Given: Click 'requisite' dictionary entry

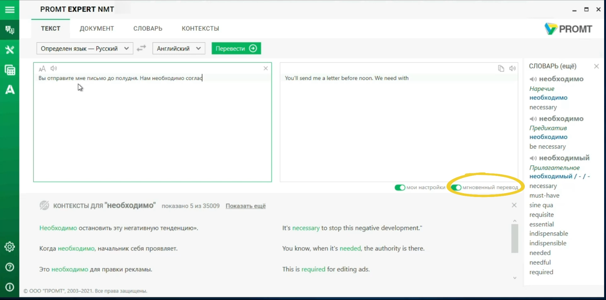Looking at the screenshot, I should (541, 215).
